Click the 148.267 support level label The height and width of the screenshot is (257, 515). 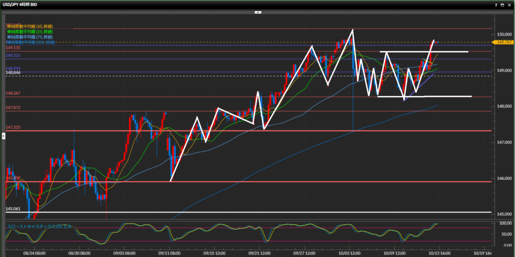tap(13, 93)
